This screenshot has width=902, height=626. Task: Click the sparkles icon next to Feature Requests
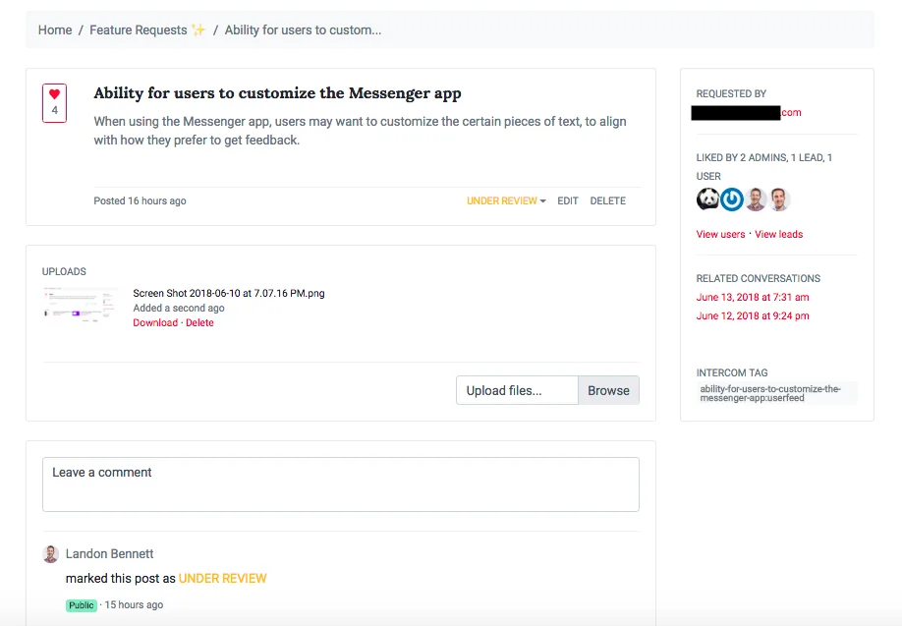coord(198,28)
